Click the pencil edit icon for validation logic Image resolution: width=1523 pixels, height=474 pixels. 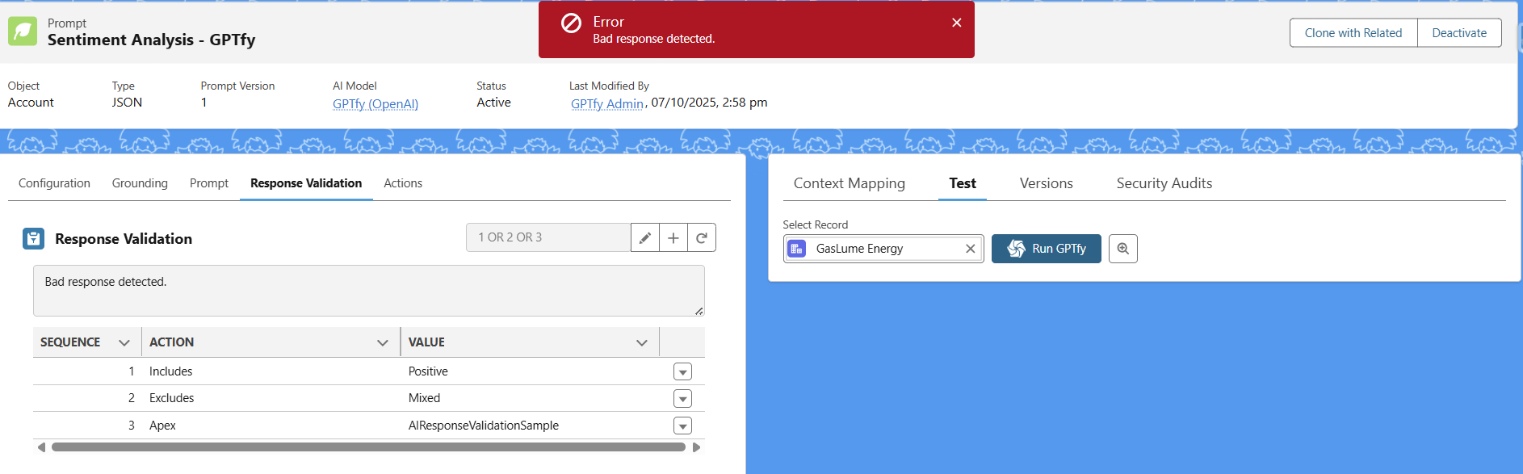pos(644,237)
